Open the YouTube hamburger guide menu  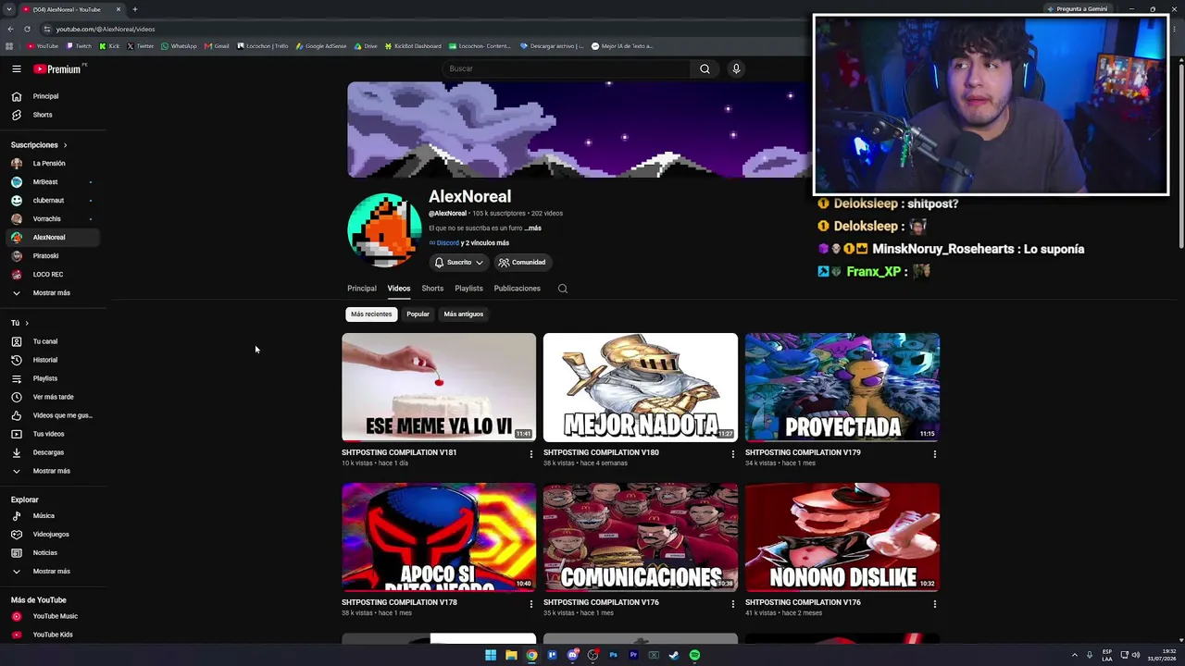(16, 68)
